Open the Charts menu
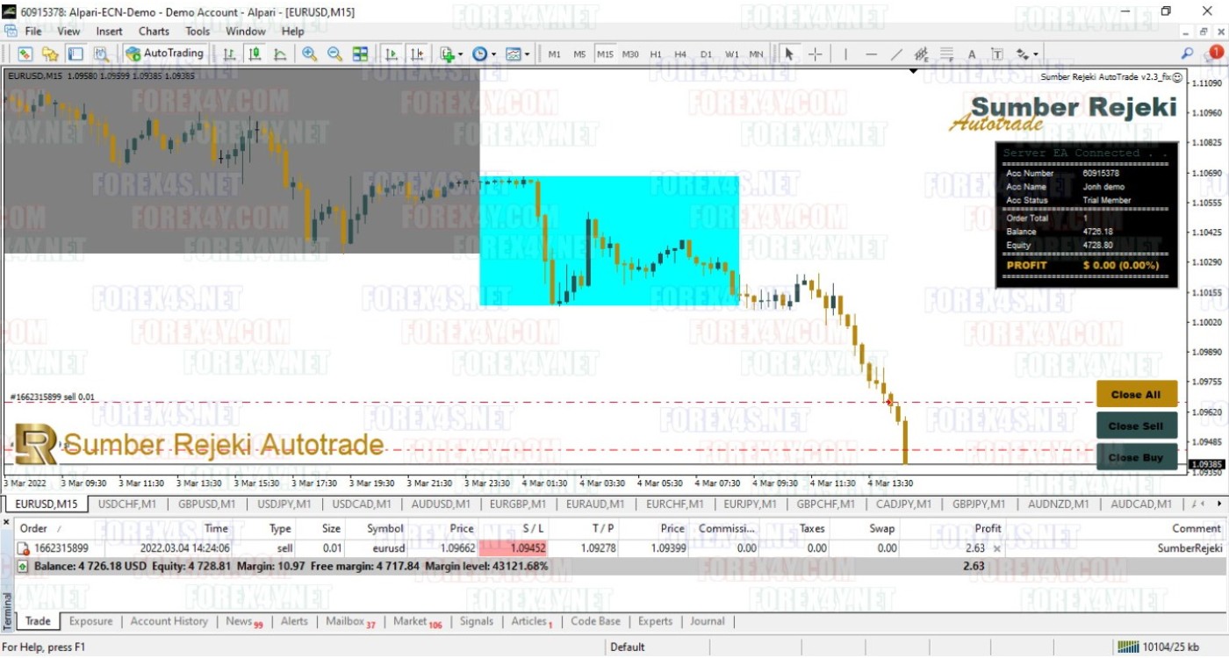This screenshot has width=1229, height=658. point(154,32)
